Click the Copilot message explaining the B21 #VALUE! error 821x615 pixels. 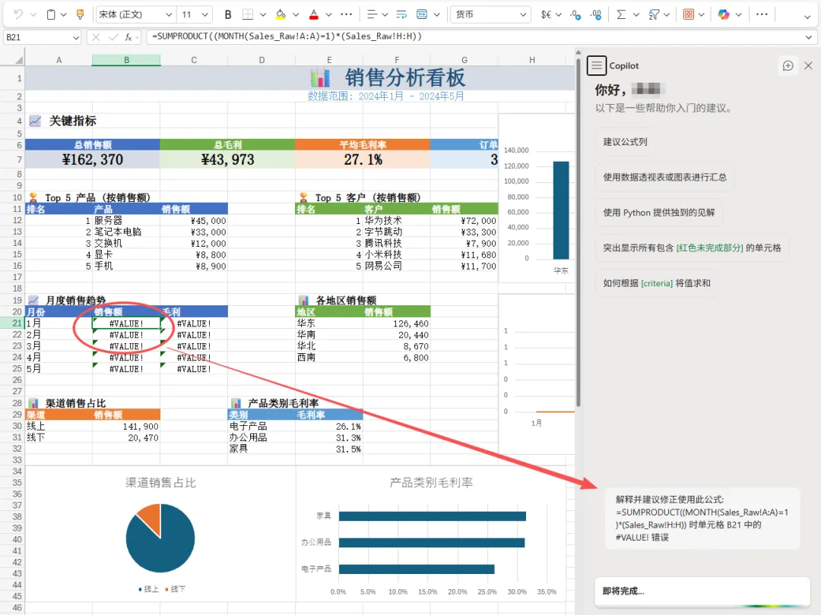[x=702, y=519]
